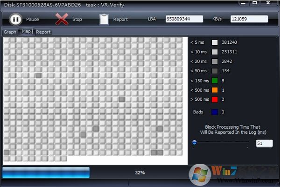
Task: Click the round Pause icon
Action: [x=15, y=19]
